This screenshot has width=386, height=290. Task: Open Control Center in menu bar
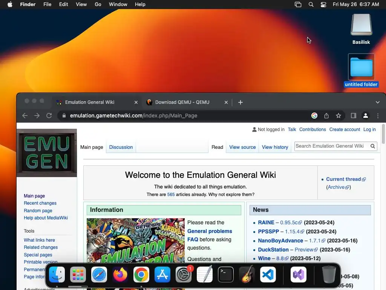323,5
